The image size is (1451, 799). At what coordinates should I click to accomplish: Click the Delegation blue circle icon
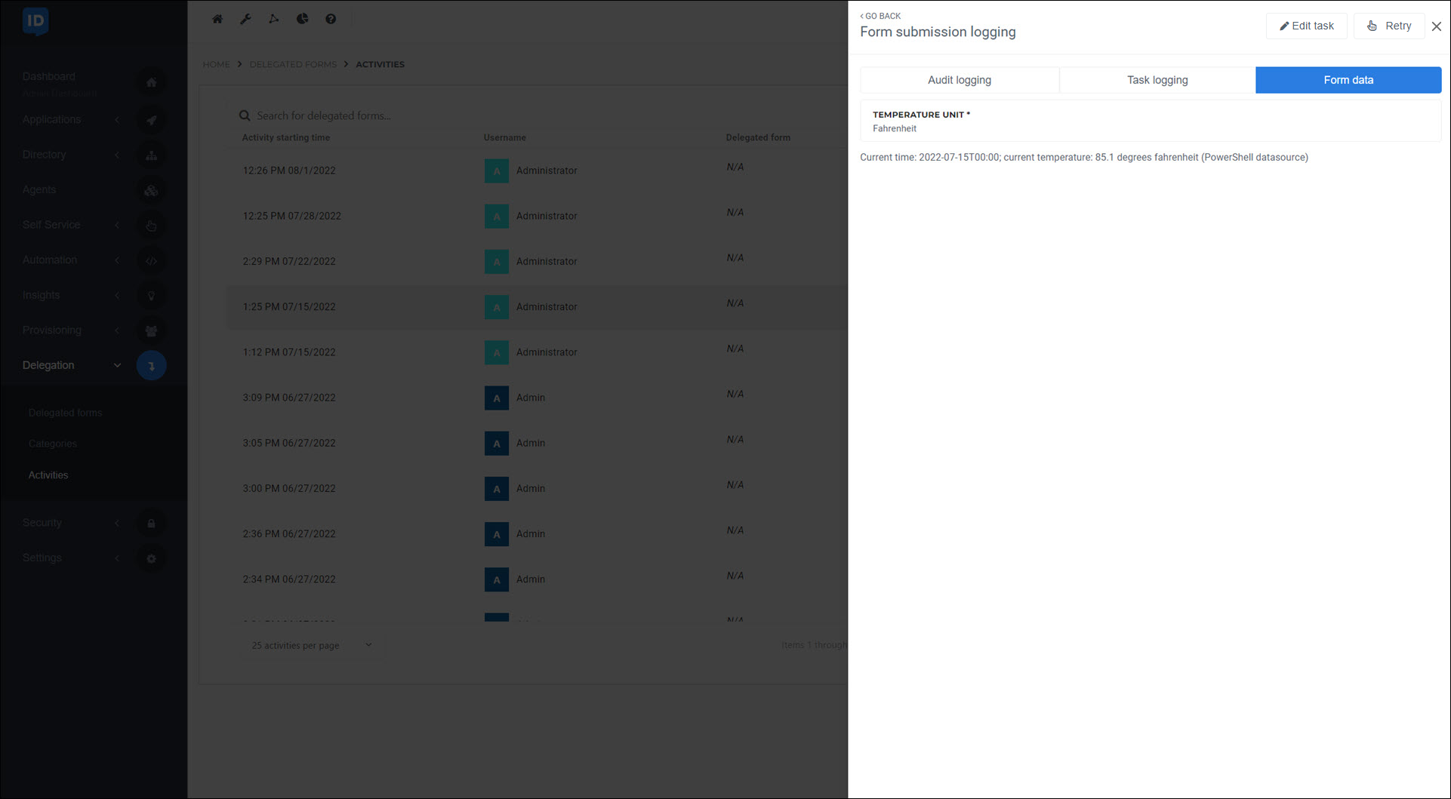(151, 365)
